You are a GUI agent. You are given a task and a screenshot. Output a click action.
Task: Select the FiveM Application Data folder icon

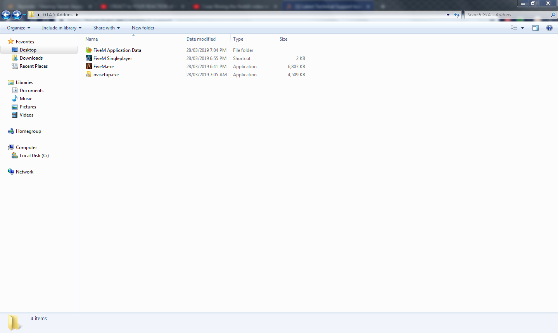point(89,50)
